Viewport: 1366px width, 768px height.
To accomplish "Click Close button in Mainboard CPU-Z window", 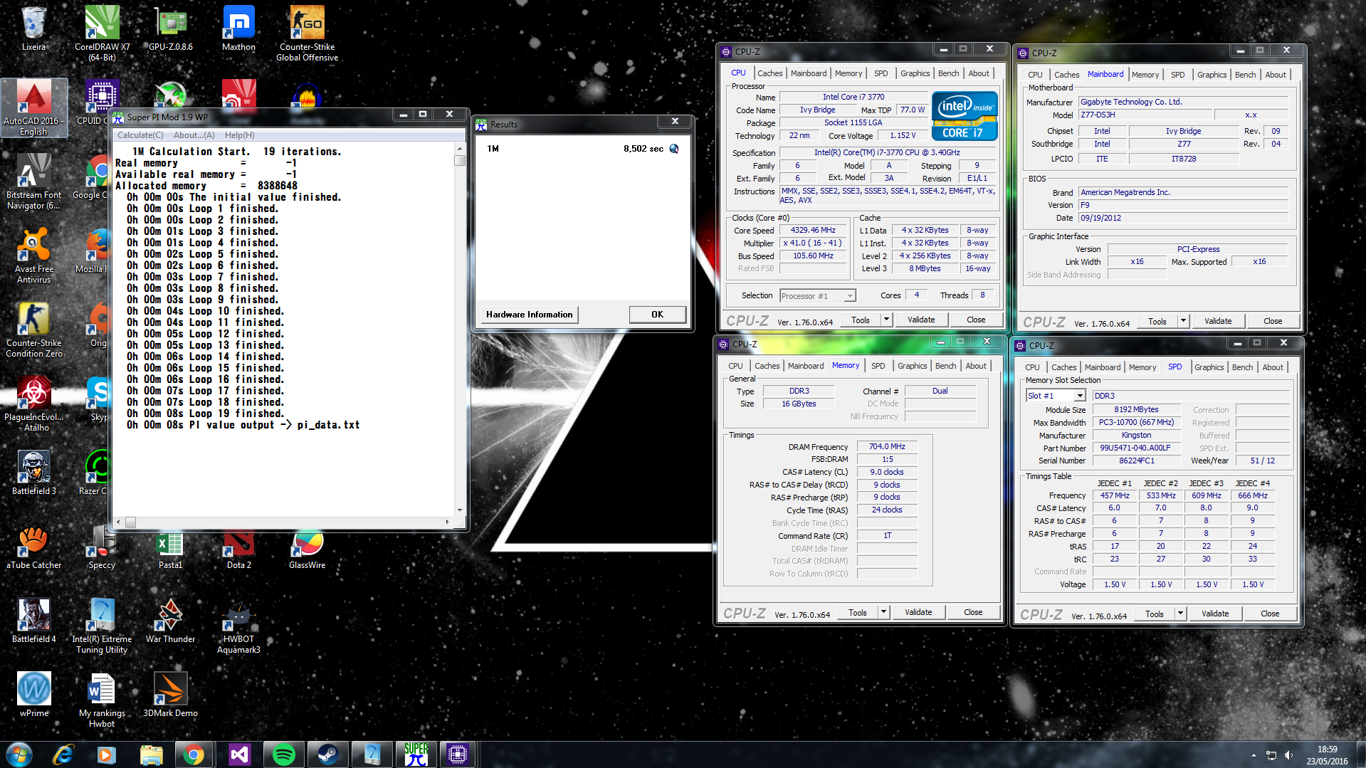I will click(1273, 321).
